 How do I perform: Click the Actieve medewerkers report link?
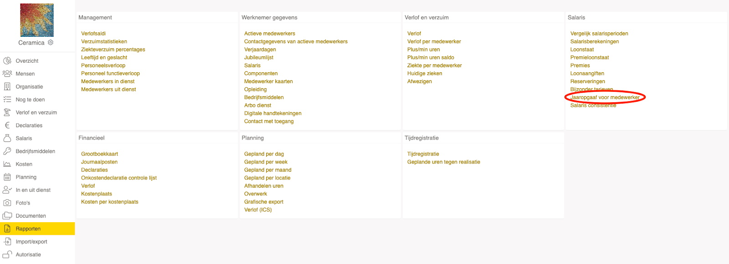click(269, 34)
